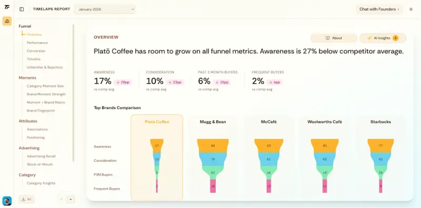Click the AI Insights count badge

(x=396, y=38)
